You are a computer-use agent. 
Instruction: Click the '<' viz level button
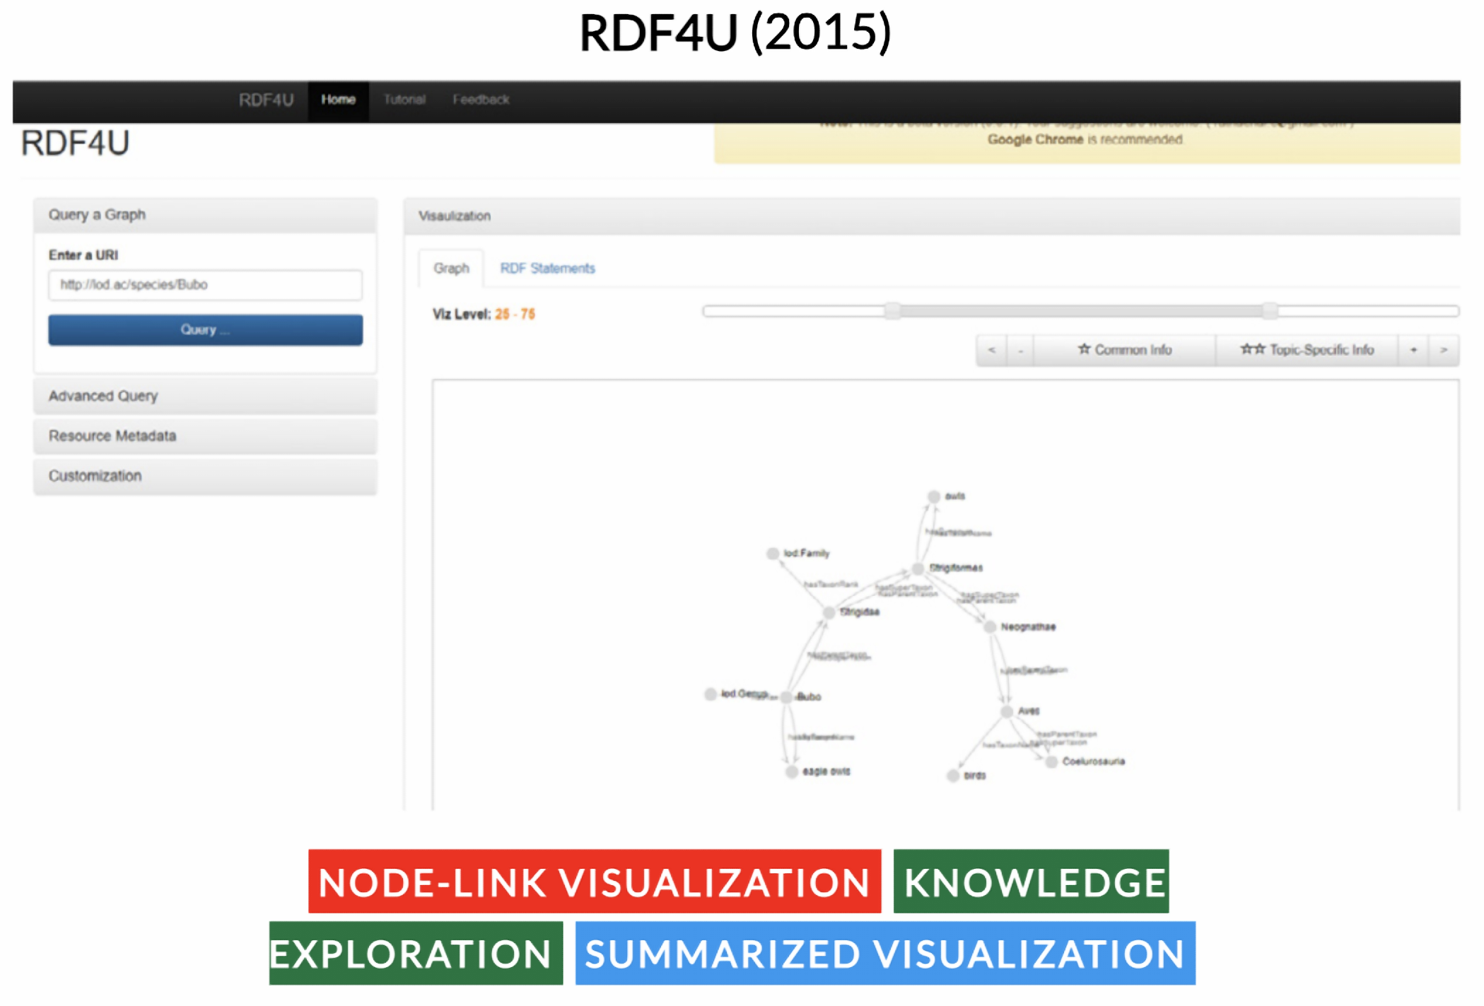click(x=992, y=351)
